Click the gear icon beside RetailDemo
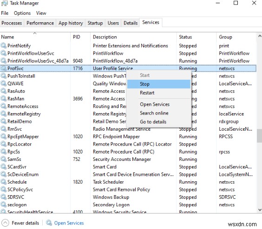Viewport: 262px width, 229px height. point(3,121)
